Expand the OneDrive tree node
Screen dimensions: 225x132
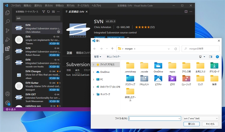[94, 72]
